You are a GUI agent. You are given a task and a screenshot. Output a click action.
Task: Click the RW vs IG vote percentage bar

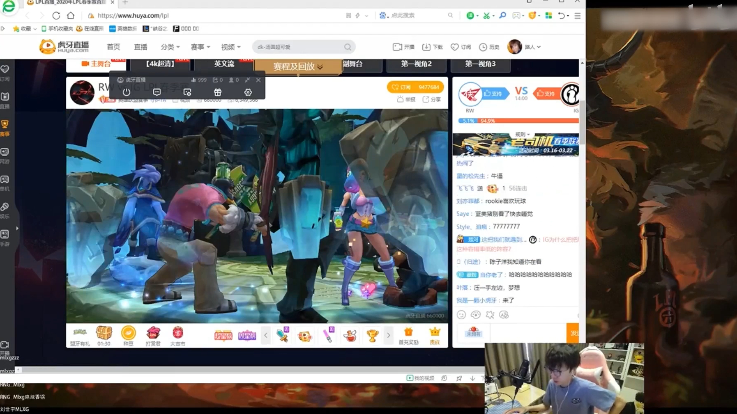[x=518, y=121]
